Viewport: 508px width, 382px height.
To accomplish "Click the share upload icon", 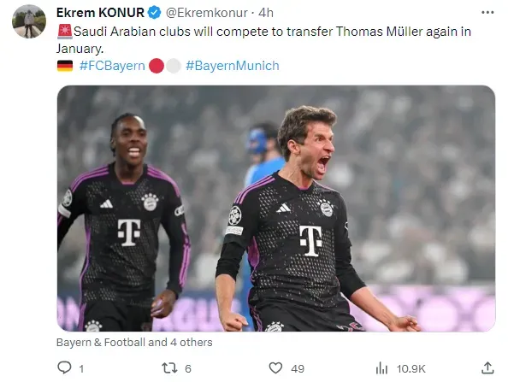I will (487, 367).
